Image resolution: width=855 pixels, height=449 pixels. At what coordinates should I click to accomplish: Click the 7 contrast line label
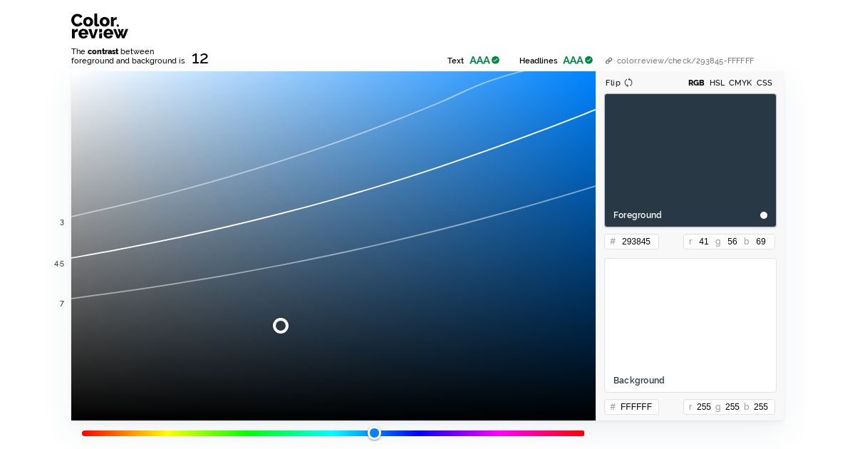pyautogui.click(x=62, y=304)
